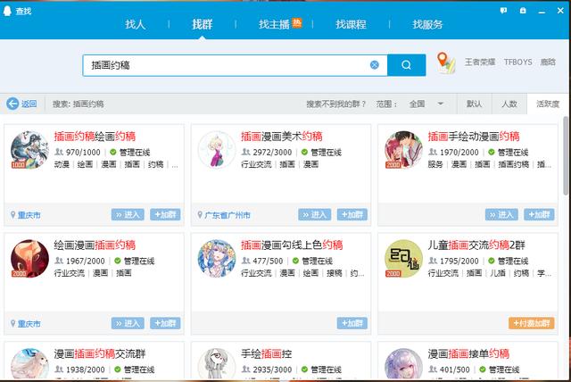Screen dimensions: 571x382
Task: Click +加群 for 绘画漫画插画约稿 group
Action: point(165,323)
